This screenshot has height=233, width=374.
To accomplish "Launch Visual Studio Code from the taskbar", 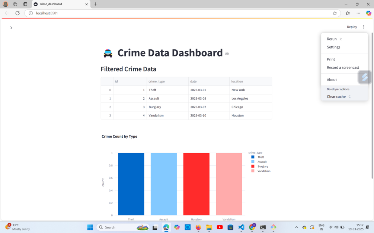I will (241, 227).
